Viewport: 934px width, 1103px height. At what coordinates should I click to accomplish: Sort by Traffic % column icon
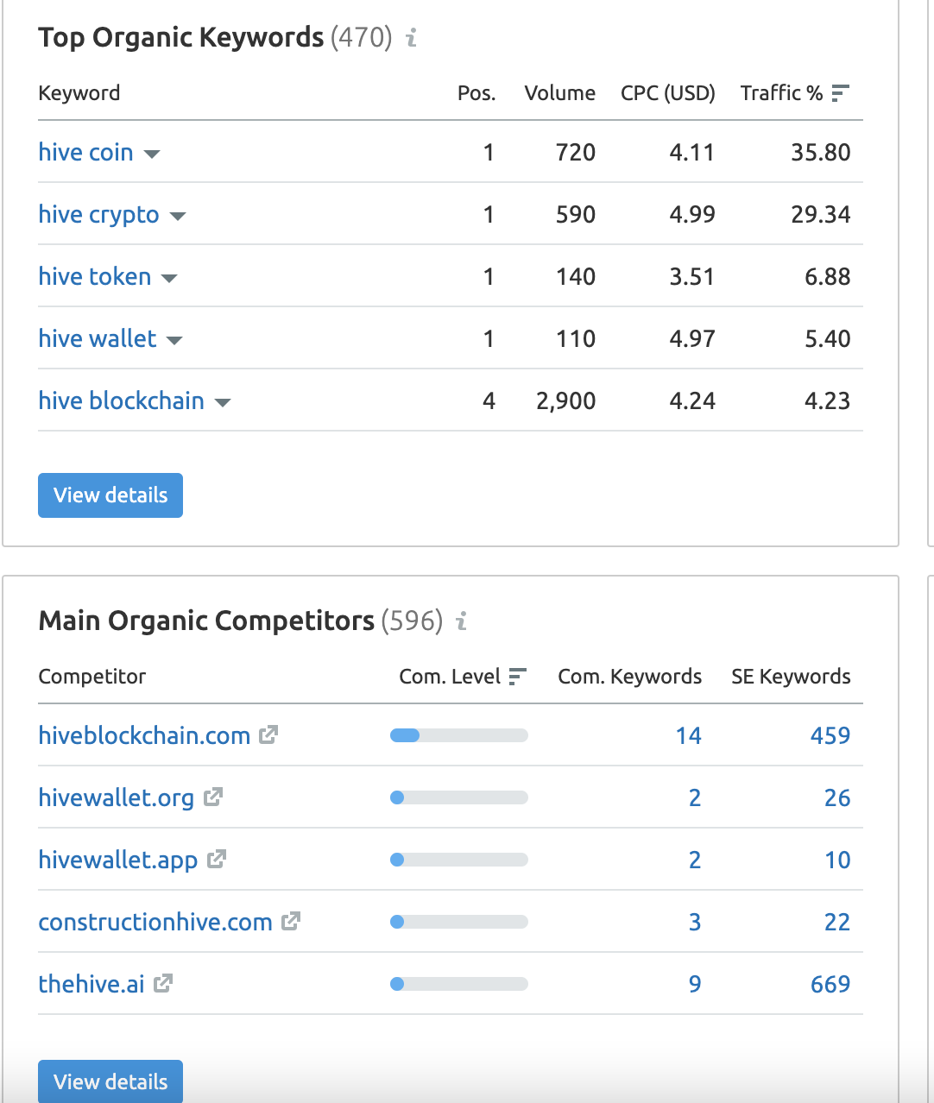click(841, 93)
